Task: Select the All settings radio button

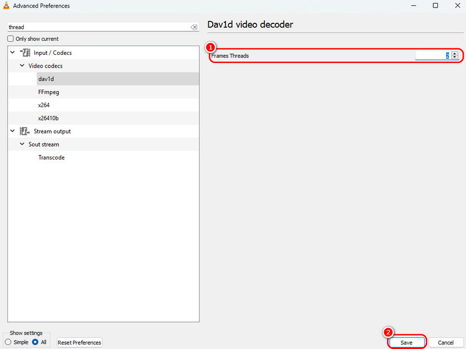Action: tap(36, 342)
